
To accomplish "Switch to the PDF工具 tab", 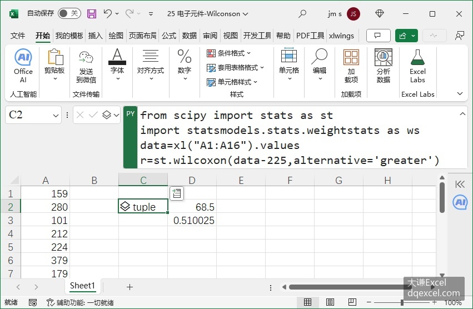I will click(310, 36).
